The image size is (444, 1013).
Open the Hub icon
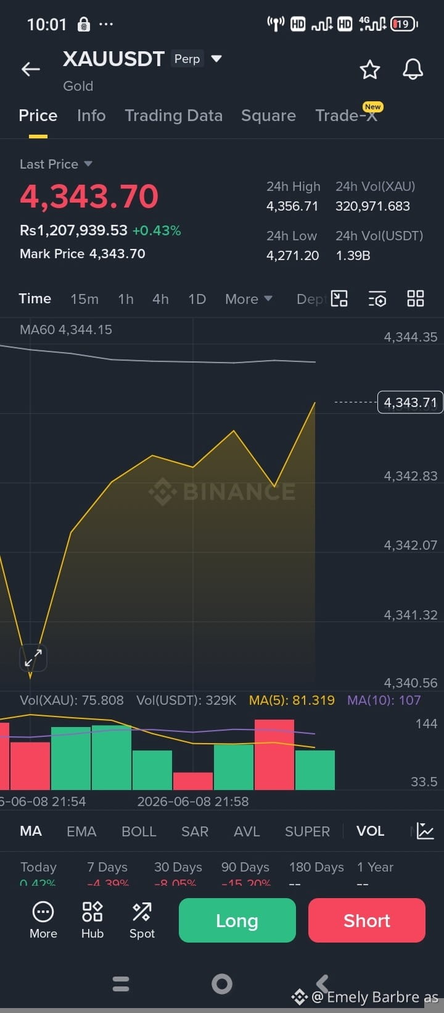tap(92, 920)
